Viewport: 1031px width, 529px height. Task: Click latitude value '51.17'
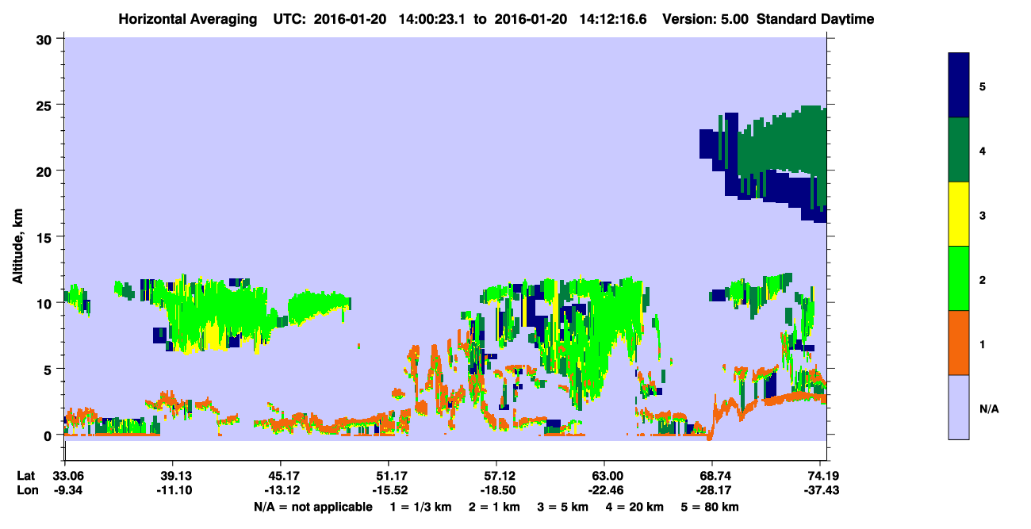[x=388, y=476]
